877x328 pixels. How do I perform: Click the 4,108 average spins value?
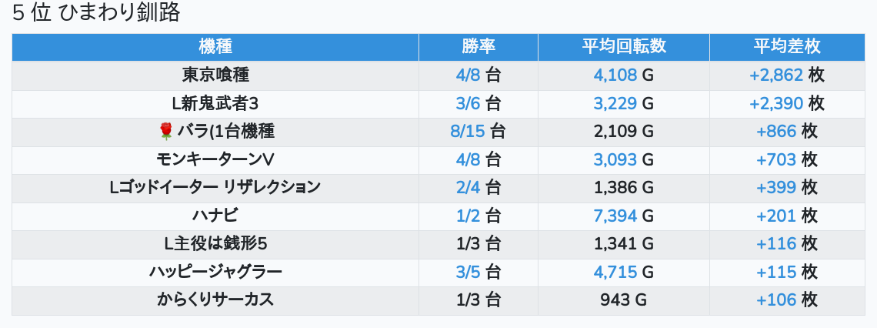pyautogui.click(x=615, y=75)
